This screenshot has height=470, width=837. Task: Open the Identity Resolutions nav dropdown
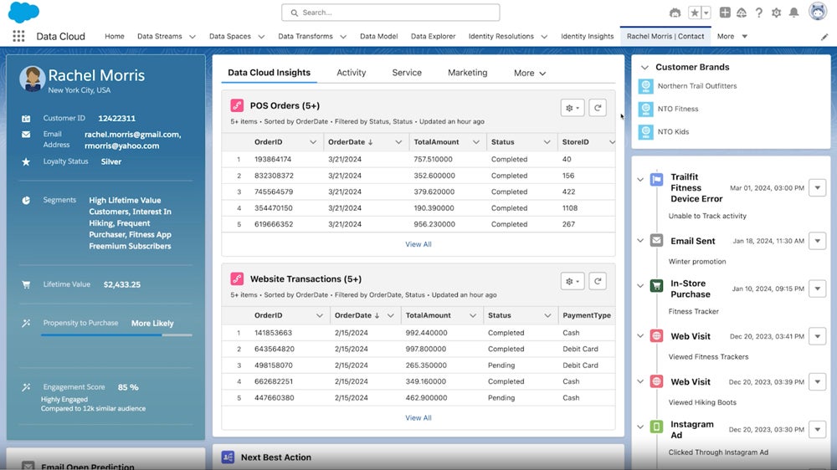tap(544, 37)
